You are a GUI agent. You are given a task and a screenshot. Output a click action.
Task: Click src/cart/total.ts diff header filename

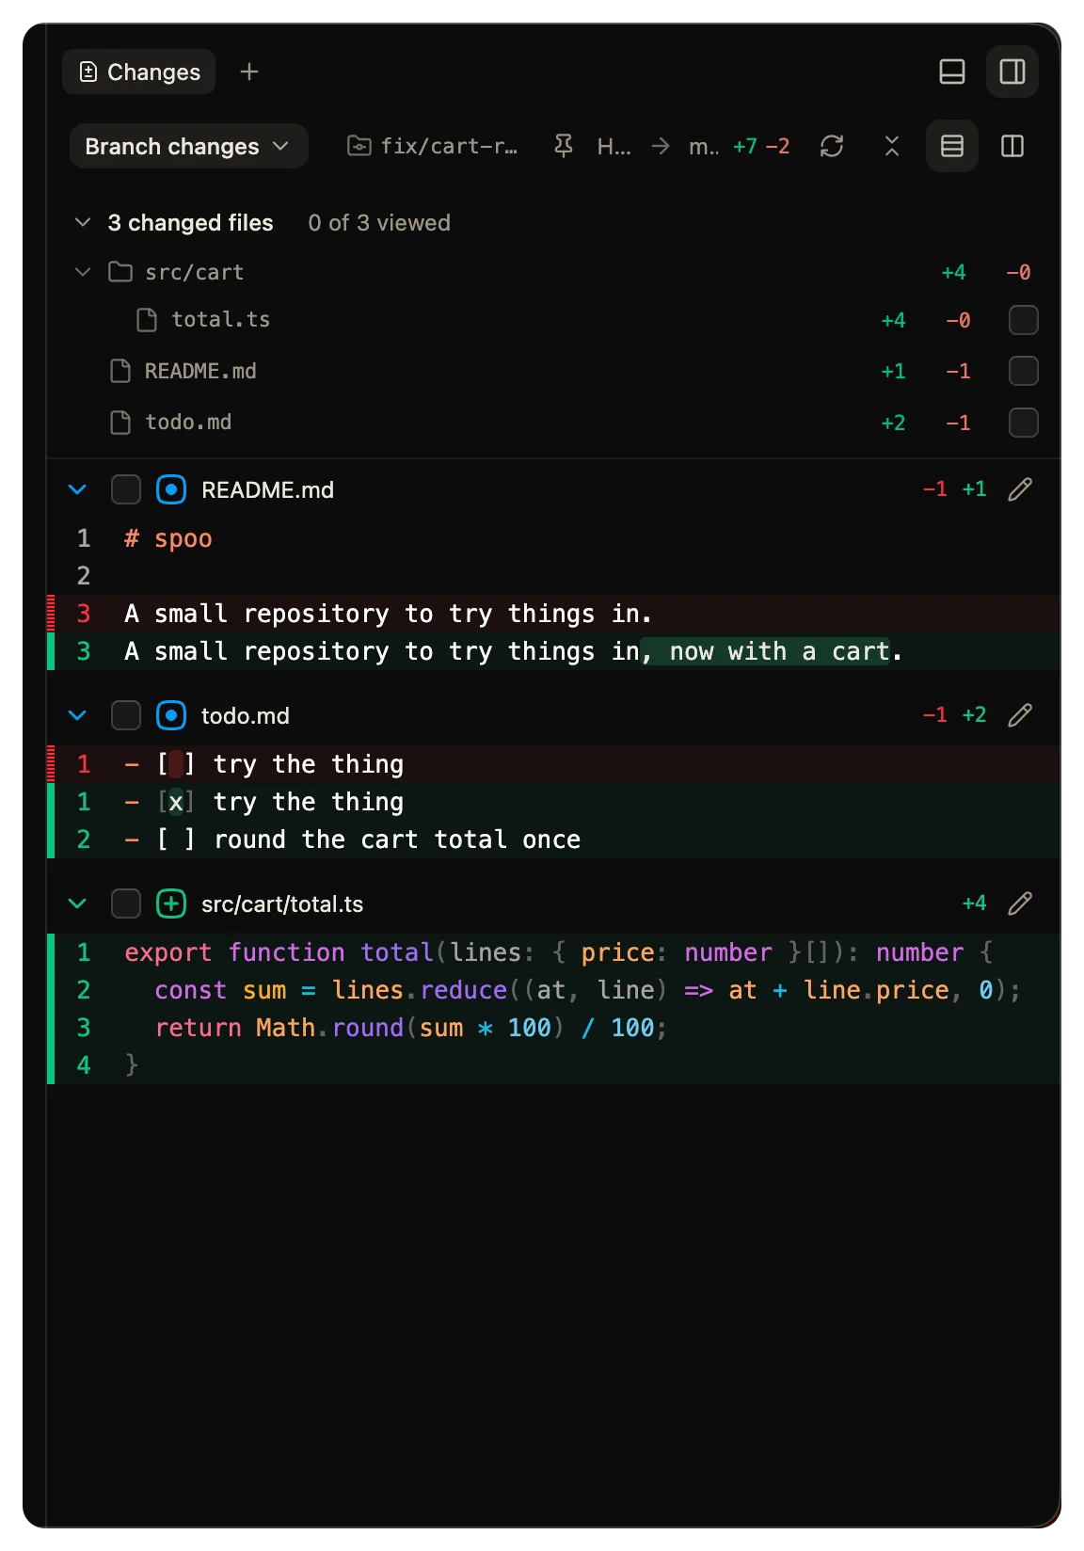click(x=282, y=903)
